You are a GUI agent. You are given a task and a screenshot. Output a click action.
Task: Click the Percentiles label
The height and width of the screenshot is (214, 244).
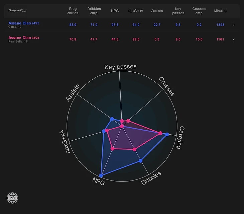click(x=17, y=11)
